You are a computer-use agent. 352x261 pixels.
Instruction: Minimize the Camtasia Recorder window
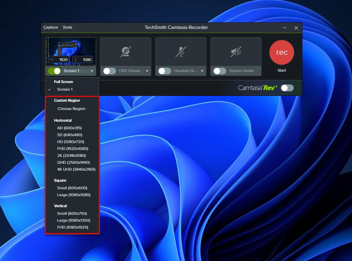click(284, 28)
